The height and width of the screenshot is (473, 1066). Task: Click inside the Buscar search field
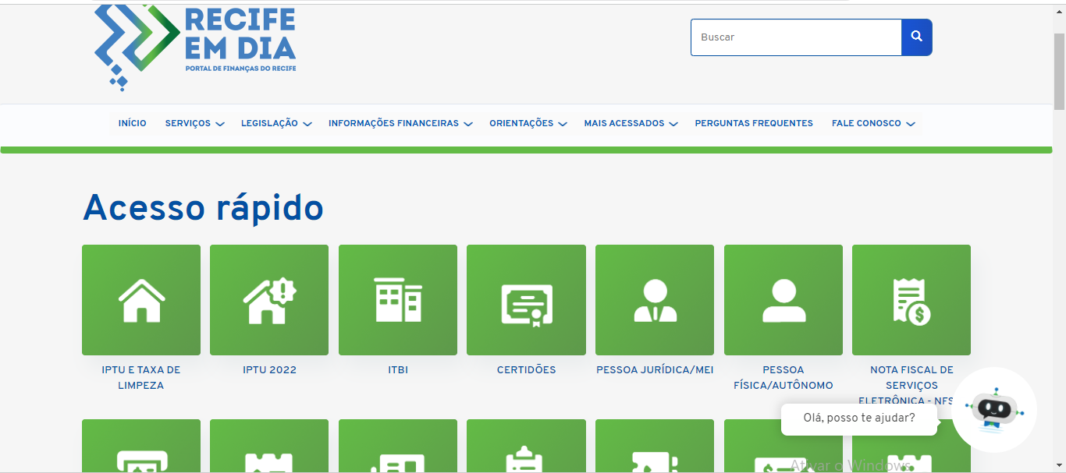tap(795, 37)
